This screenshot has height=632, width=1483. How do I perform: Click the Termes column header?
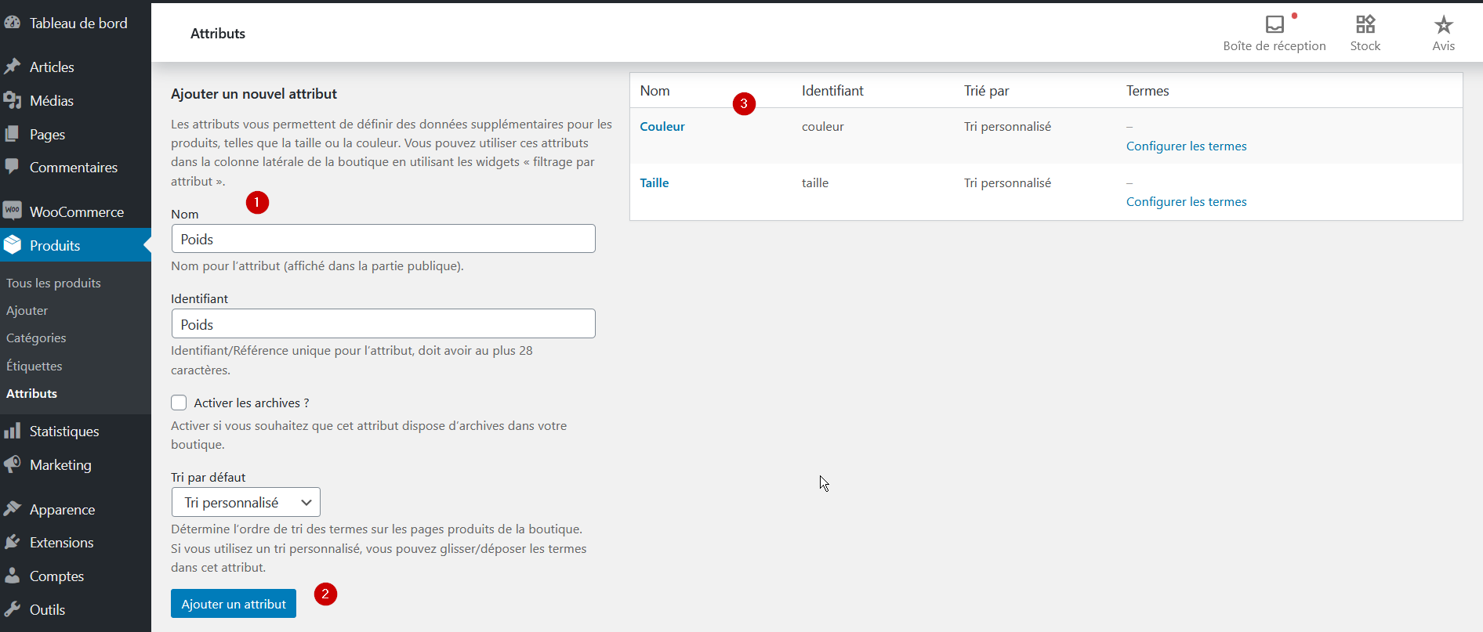tap(1148, 91)
